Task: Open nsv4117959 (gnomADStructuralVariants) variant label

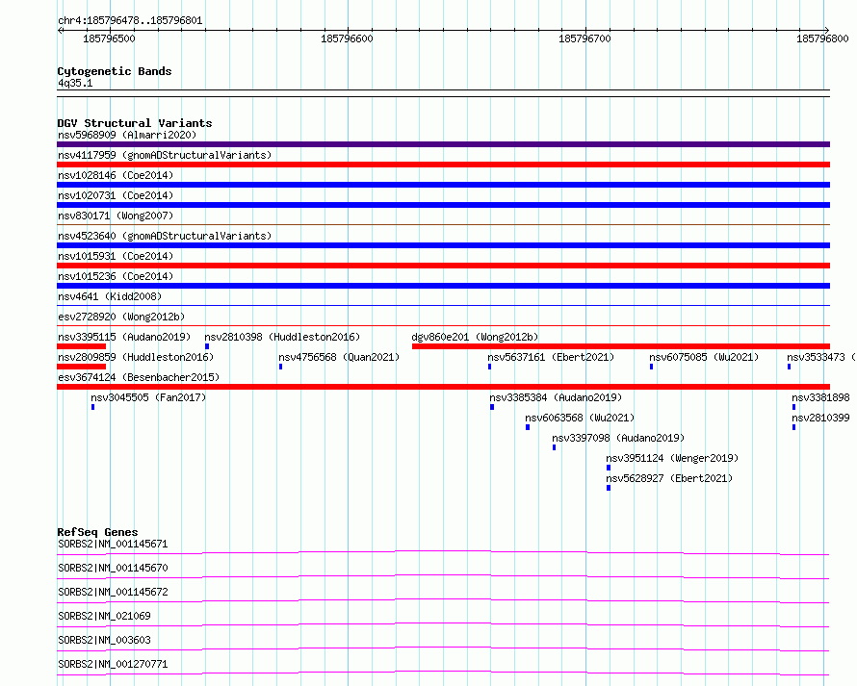Action: tap(165, 155)
